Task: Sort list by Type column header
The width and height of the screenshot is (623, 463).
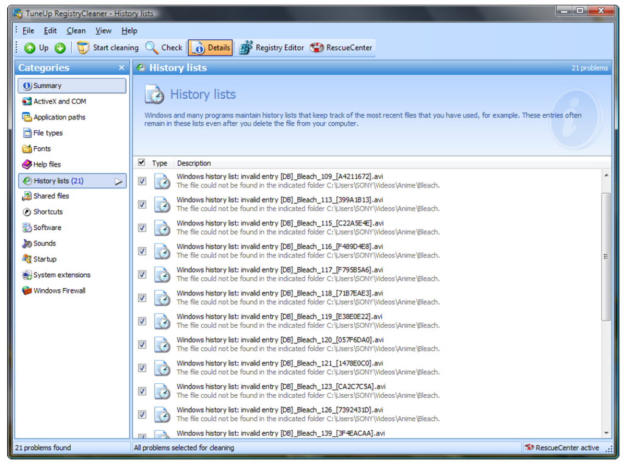Action: 160,163
